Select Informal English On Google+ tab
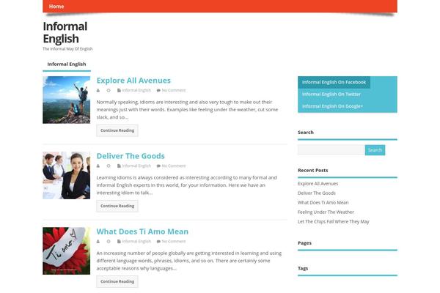 (332, 106)
